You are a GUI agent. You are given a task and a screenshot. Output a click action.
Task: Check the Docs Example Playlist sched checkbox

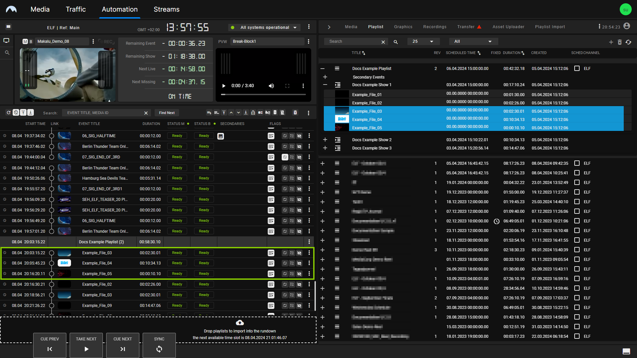(577, 68)
